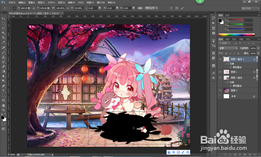
Task: Open the 填充 fill dropdown arrow
Action: tap(258, 53)
